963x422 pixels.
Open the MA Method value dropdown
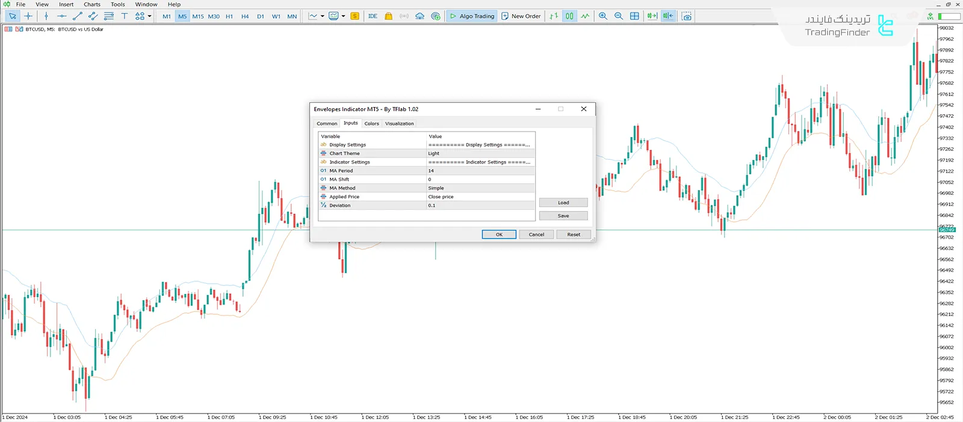click(x=480, y=188)
